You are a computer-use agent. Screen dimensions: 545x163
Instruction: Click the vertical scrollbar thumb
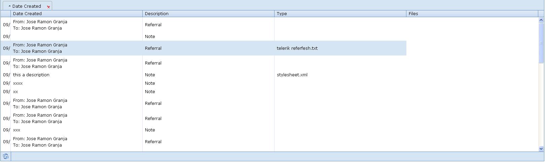[x=541, y=43]
